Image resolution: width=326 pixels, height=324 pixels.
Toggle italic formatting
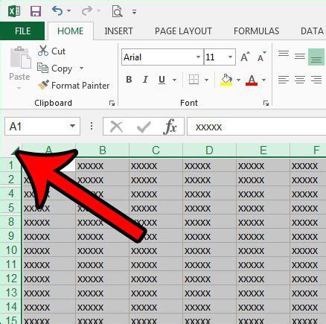click(145, 80)
